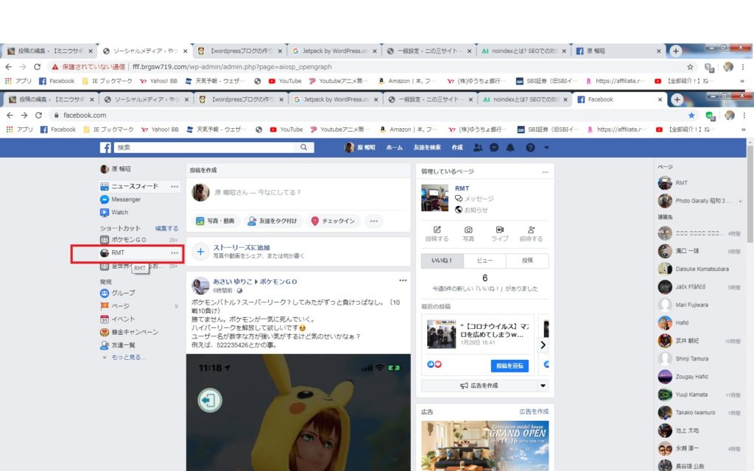Open the account dropdown arrow in the Facebook bar
The width and height of the screenshot is (754, 471).
coord(546,147)
